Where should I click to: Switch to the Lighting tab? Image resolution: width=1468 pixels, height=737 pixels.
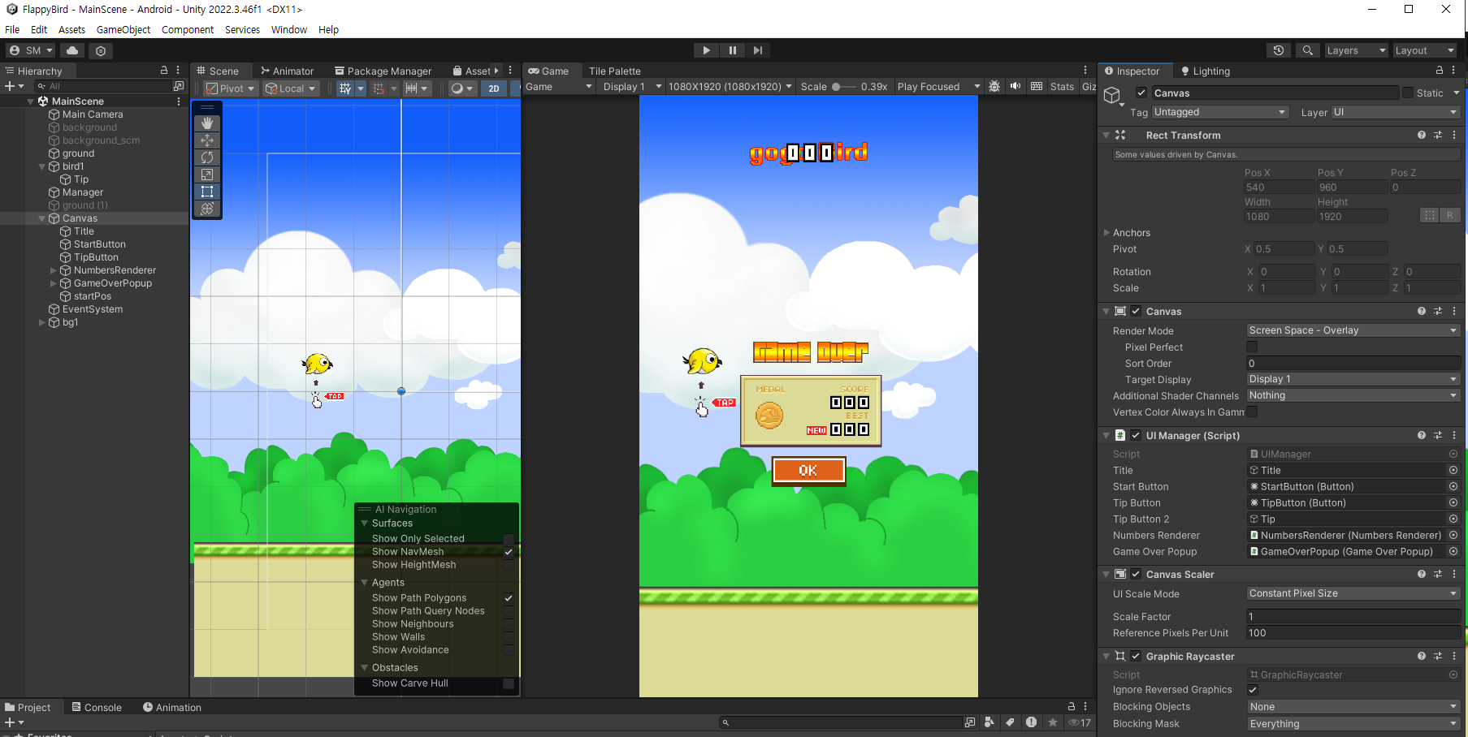click(1206, 71)
